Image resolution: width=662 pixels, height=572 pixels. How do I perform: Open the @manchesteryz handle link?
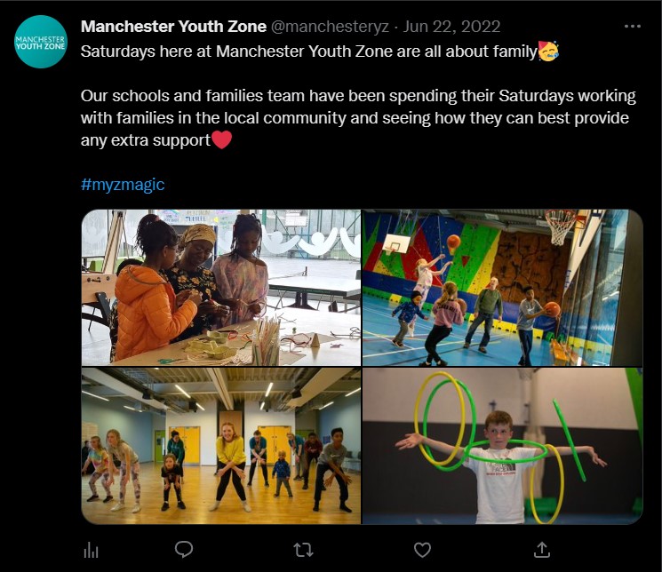330,27
